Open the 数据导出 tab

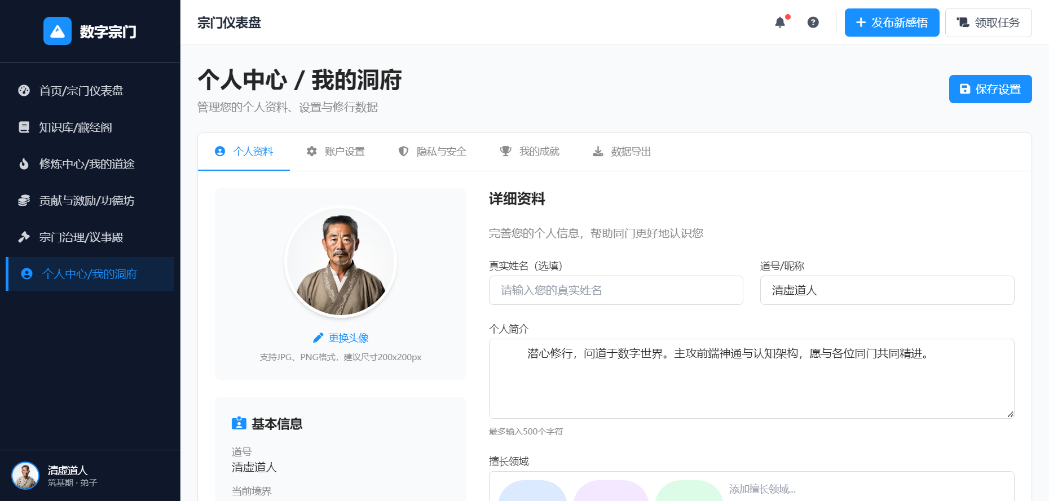click(x=622, y=152)
